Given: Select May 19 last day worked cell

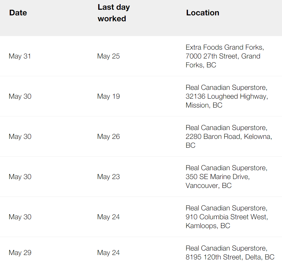Looking at the screenshot, I should (x=109, y=96).
